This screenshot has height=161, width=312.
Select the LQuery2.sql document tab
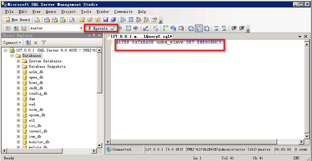pos(141,36)
